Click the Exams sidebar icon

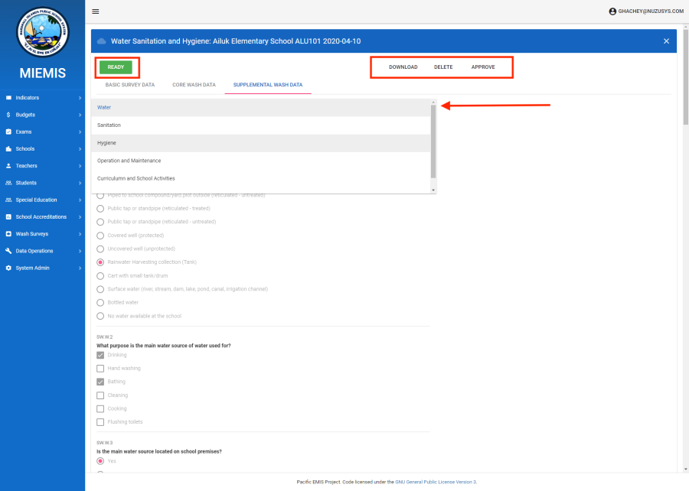click(x=8, y=132)
